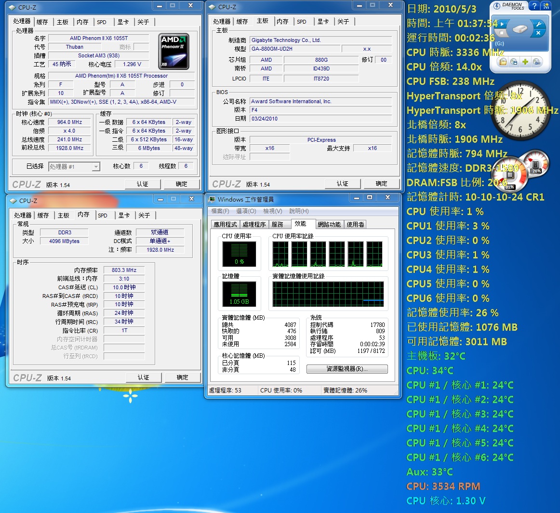Image resolution: width=560 pixels, height=513 pixels.
Task: Click the AMD Phenom II processor logo
Action: [174, 51]
